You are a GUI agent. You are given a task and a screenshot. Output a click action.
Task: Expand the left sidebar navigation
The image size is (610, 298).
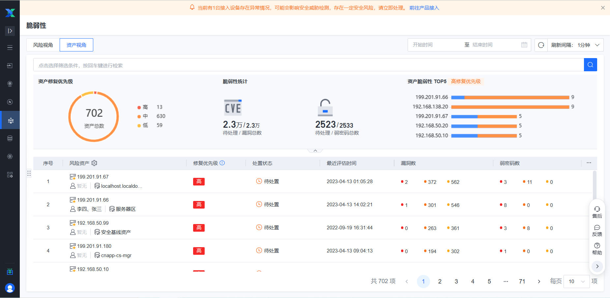click(10, 31)
